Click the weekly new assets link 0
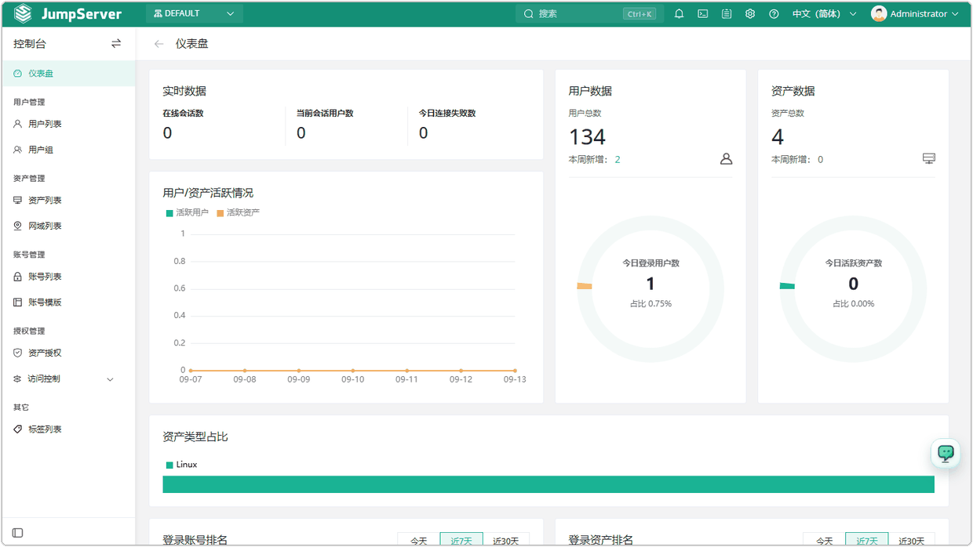 821,160
